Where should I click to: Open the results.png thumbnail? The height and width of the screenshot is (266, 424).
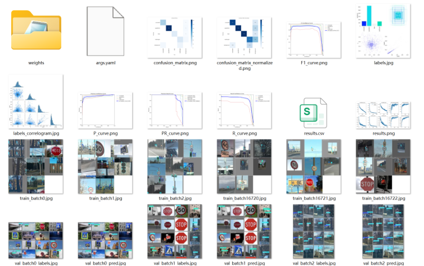383,115
